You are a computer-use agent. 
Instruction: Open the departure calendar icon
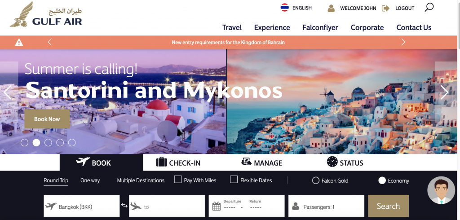216,206
